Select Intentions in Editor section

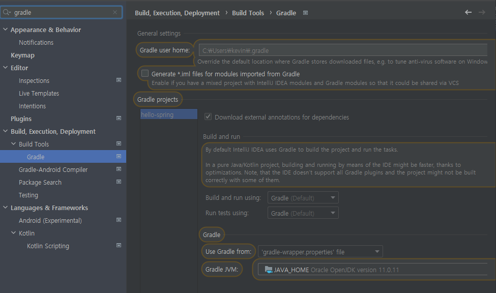(32, 106)
